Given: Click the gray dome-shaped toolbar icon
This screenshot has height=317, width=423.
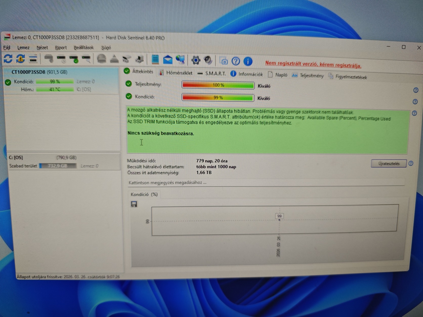Looking at the screenshot, I should [102, 59].
